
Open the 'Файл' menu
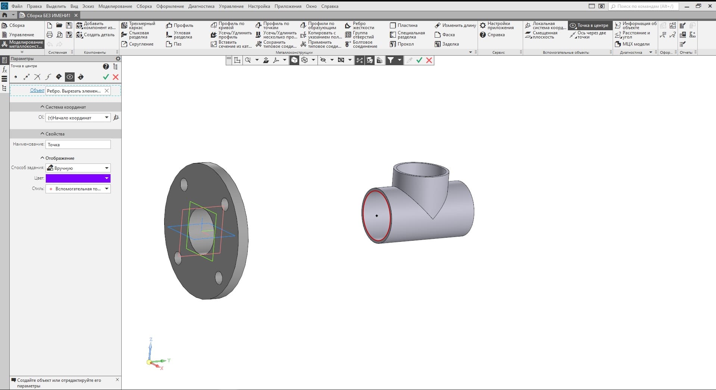click(17, 6)
